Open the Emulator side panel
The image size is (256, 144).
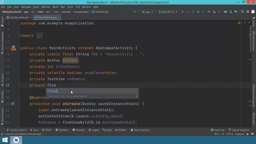[x=254, y=119]
